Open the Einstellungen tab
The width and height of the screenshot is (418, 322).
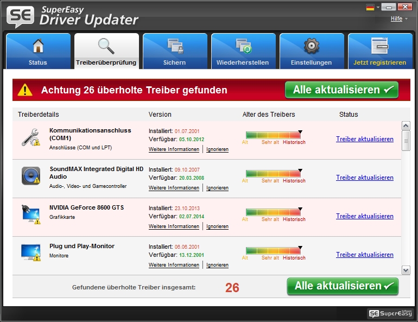(x=312, y=51)
